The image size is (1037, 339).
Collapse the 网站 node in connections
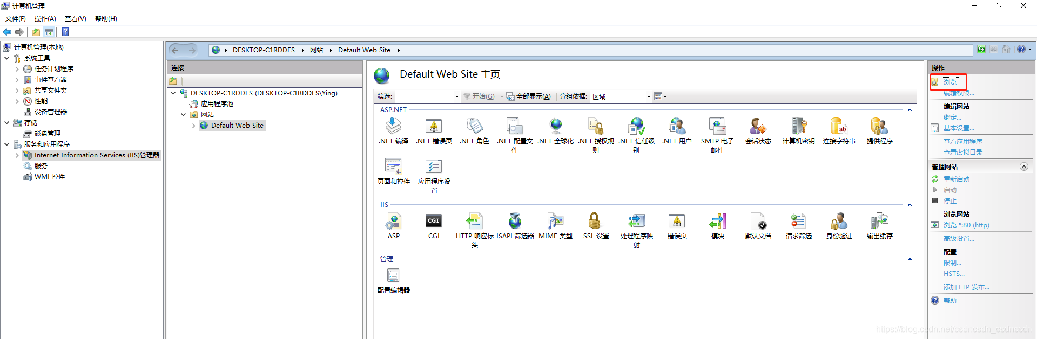184,115
